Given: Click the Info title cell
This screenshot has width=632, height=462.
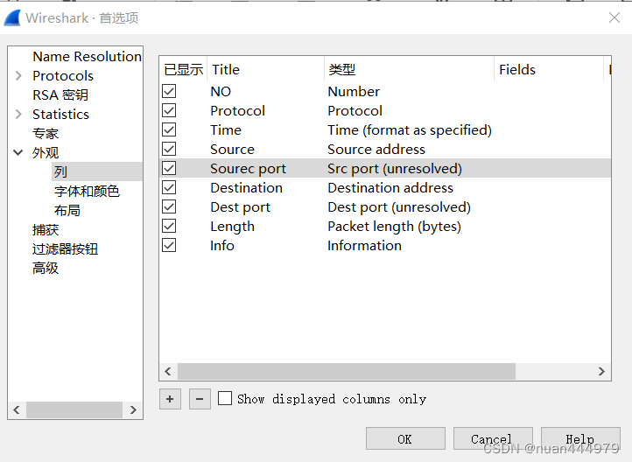Looking at the screenshot, I should point(222,246).
